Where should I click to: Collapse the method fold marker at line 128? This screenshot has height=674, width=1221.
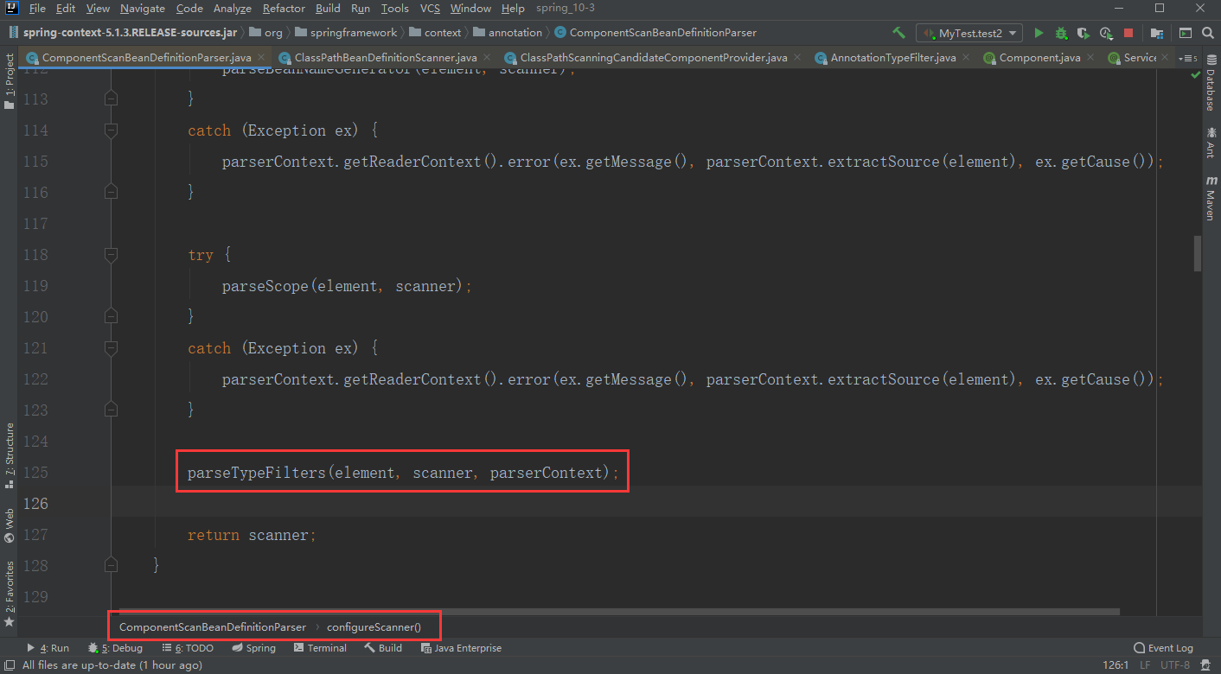111,566
